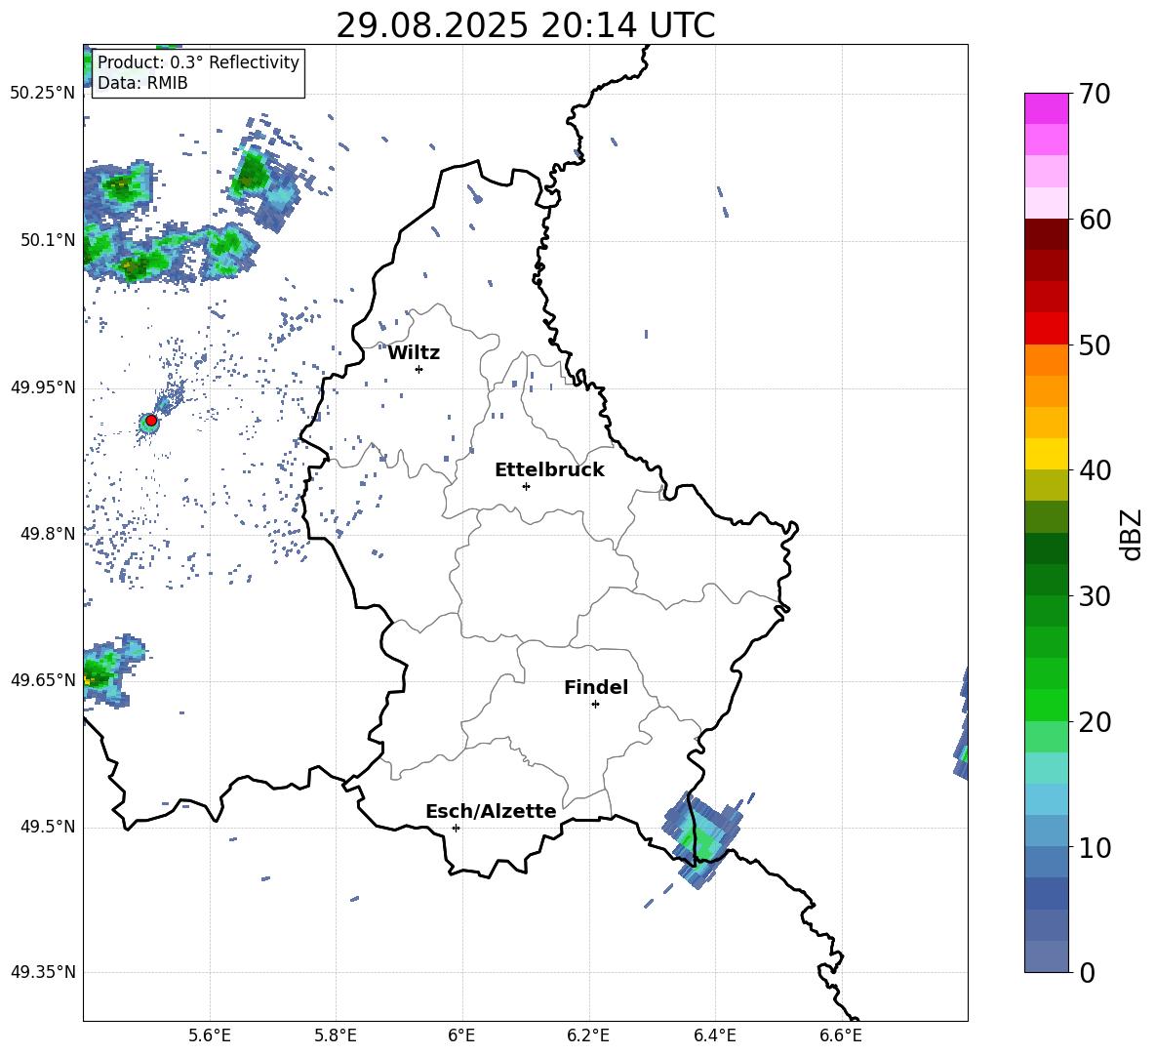The height and width of the screenshot is (1055, 1155).
Task: Click the 49.65°N latitude label
Action: (x=43, y=679)
